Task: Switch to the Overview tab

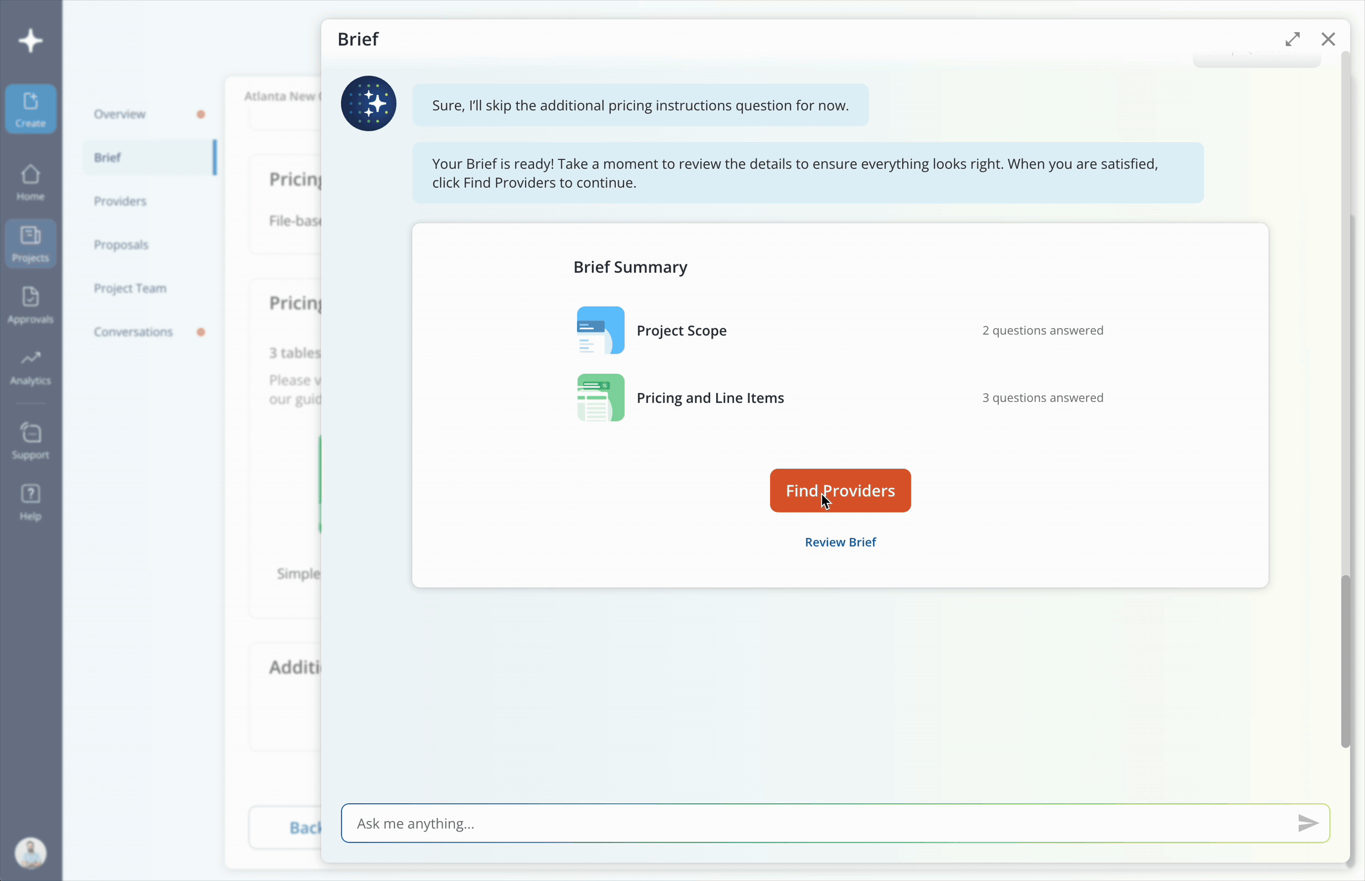Action: 119,114
